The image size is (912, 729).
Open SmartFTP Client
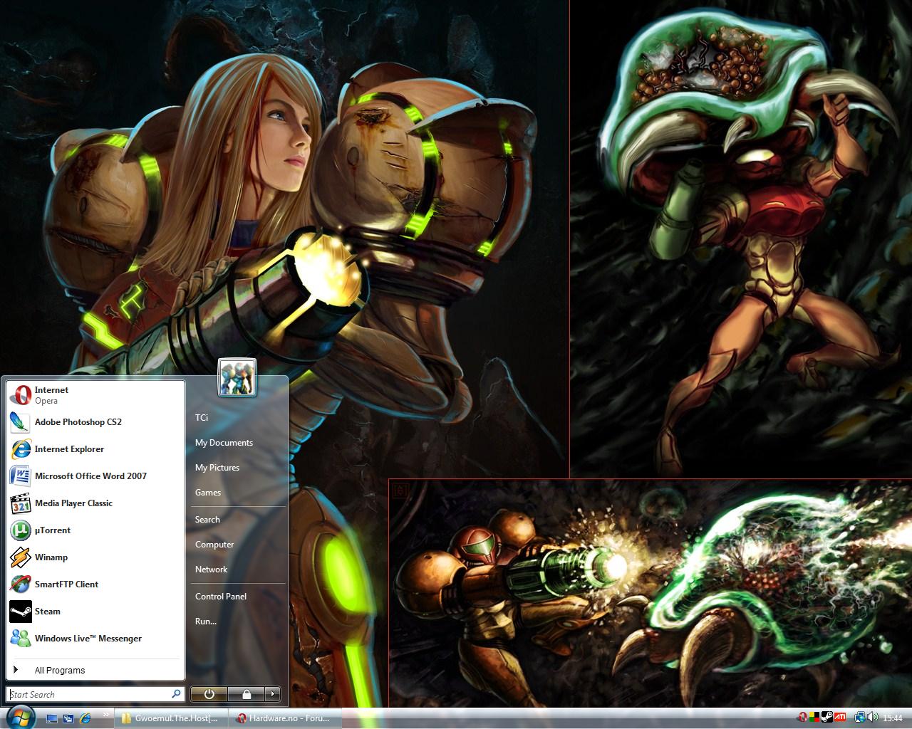click(95, 584)
